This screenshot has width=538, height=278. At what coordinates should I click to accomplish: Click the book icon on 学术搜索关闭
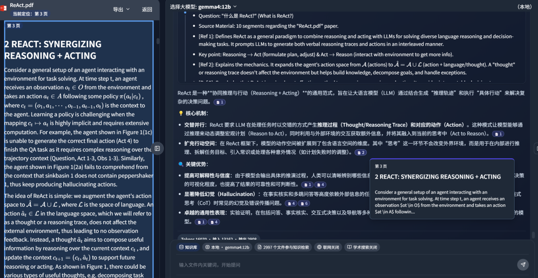(349, 247)
